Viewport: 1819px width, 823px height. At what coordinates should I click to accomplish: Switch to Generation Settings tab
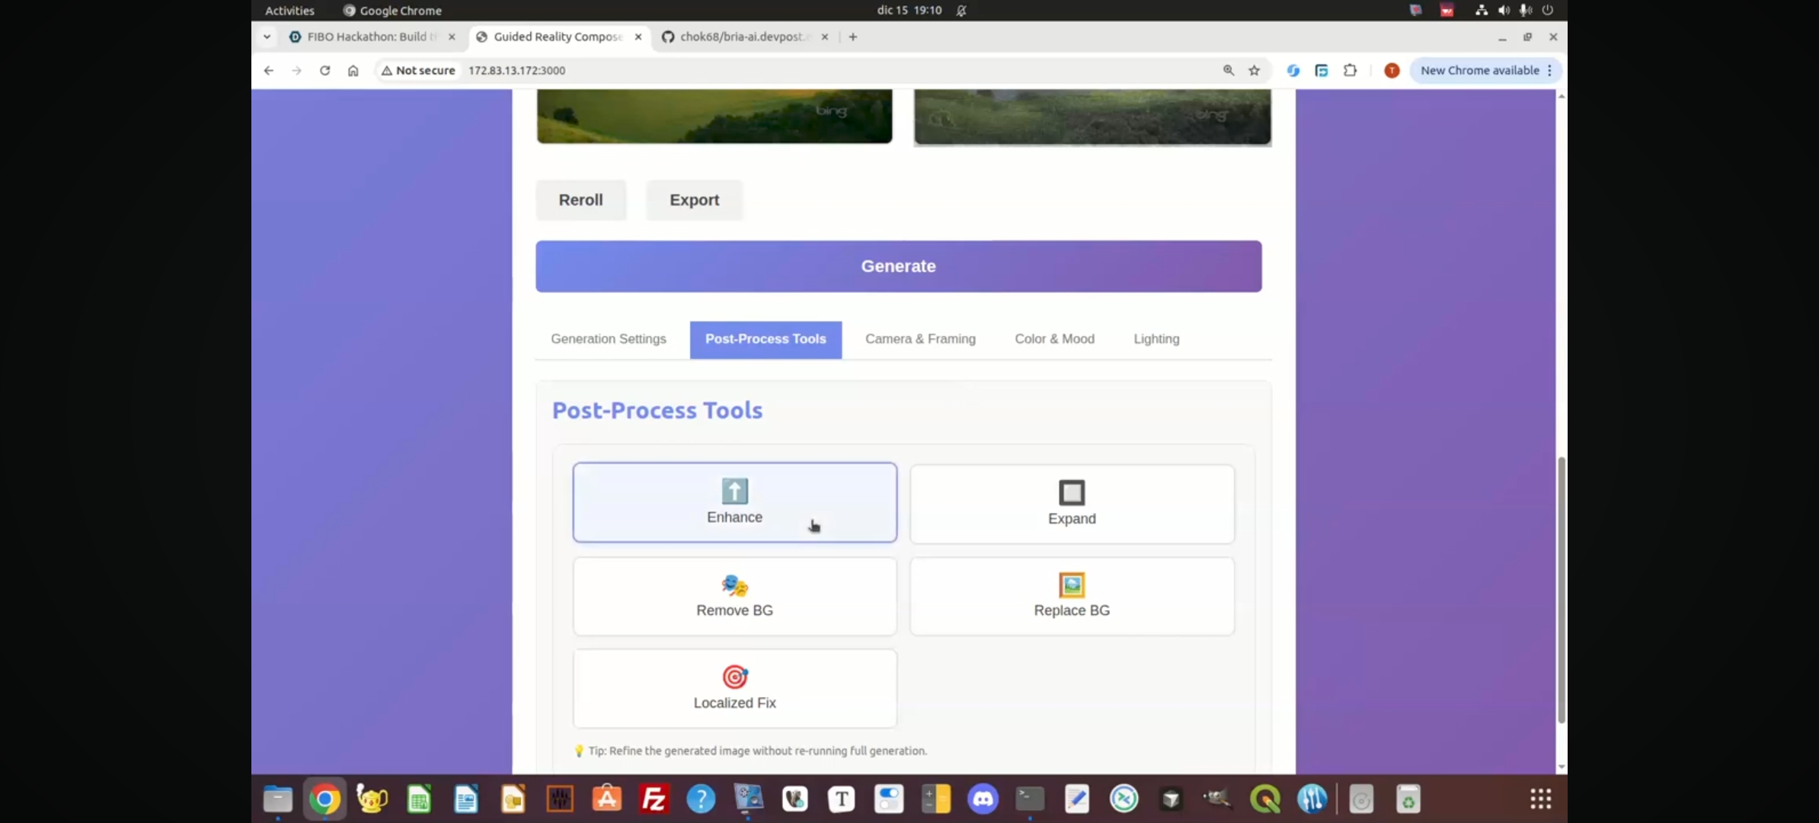click(x=608, y=339)
